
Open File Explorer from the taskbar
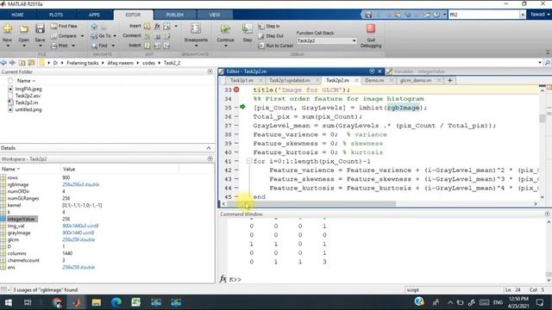click(96, 302)
